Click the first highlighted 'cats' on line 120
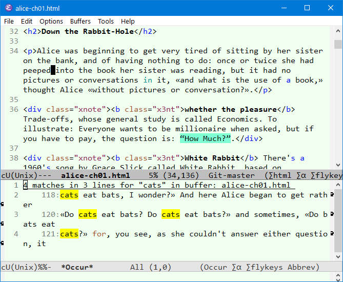 click(88, 214)
